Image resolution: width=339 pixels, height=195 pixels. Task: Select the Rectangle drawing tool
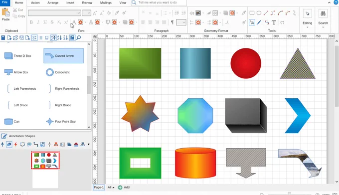tap(252, 13)
